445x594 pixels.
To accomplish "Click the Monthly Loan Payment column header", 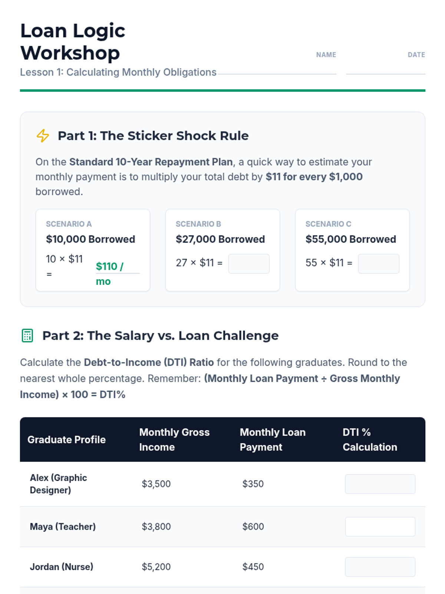I will 273,440.
